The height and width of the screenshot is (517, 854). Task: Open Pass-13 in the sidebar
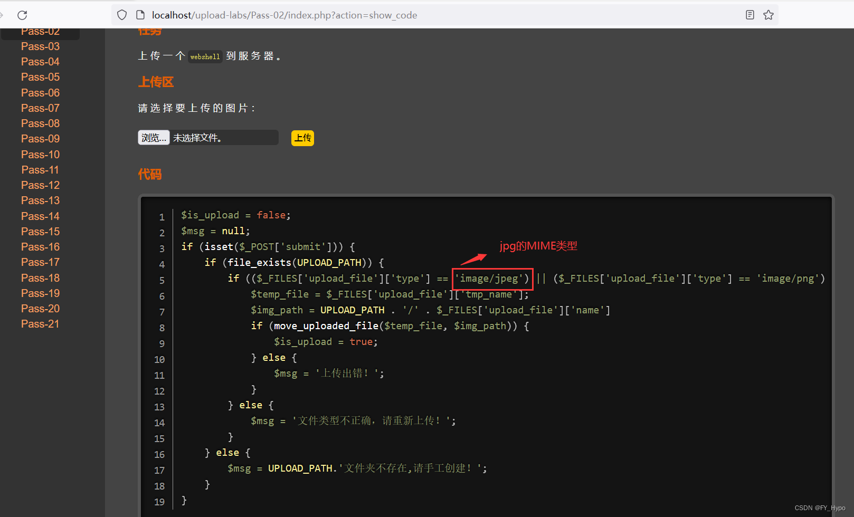(41, 200)
